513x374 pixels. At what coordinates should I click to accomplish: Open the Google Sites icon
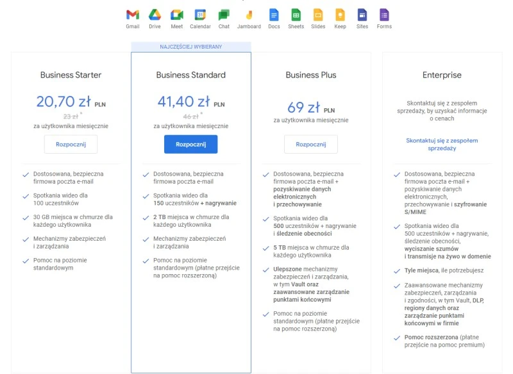362,14
